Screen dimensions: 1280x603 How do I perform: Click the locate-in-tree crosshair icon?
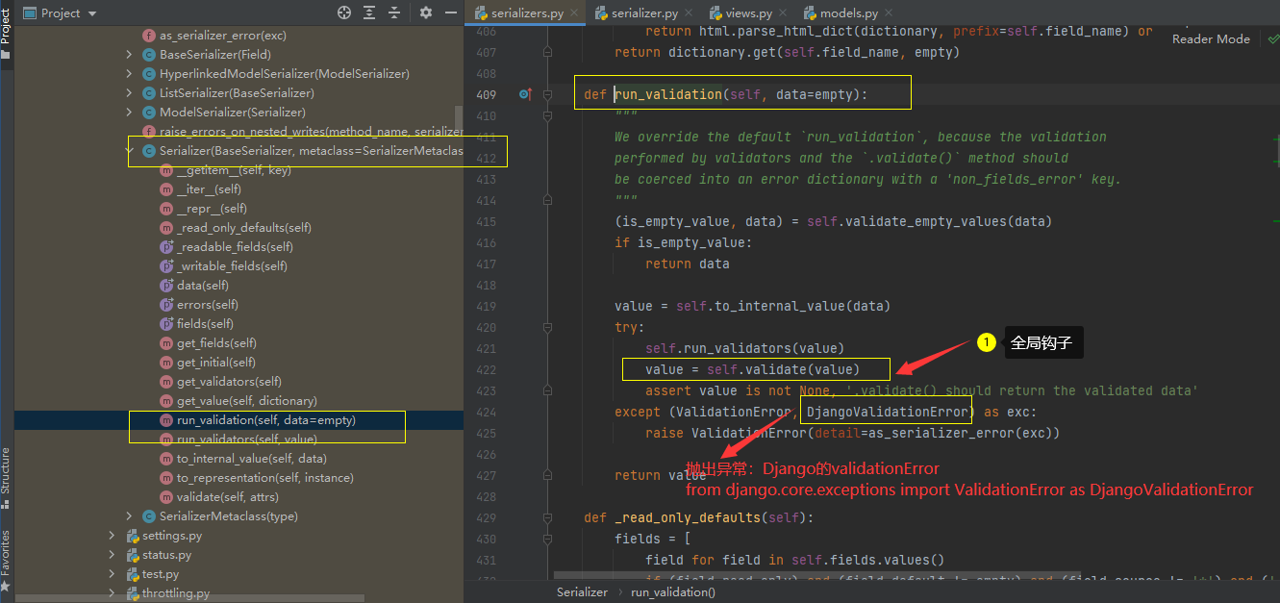(x=344, y=13)
